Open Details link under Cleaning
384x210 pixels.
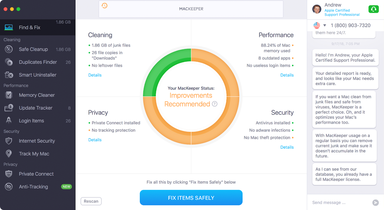point(95,75)
